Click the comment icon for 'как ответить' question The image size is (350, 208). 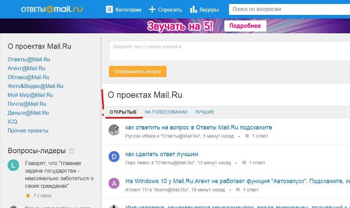pyautogui.click(x=247, y=136)
